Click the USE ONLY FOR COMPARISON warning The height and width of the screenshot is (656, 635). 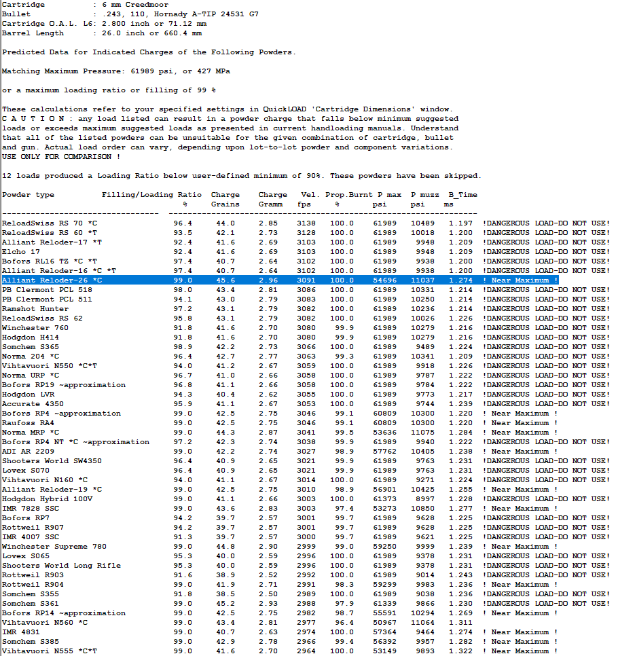pos(61,157)
